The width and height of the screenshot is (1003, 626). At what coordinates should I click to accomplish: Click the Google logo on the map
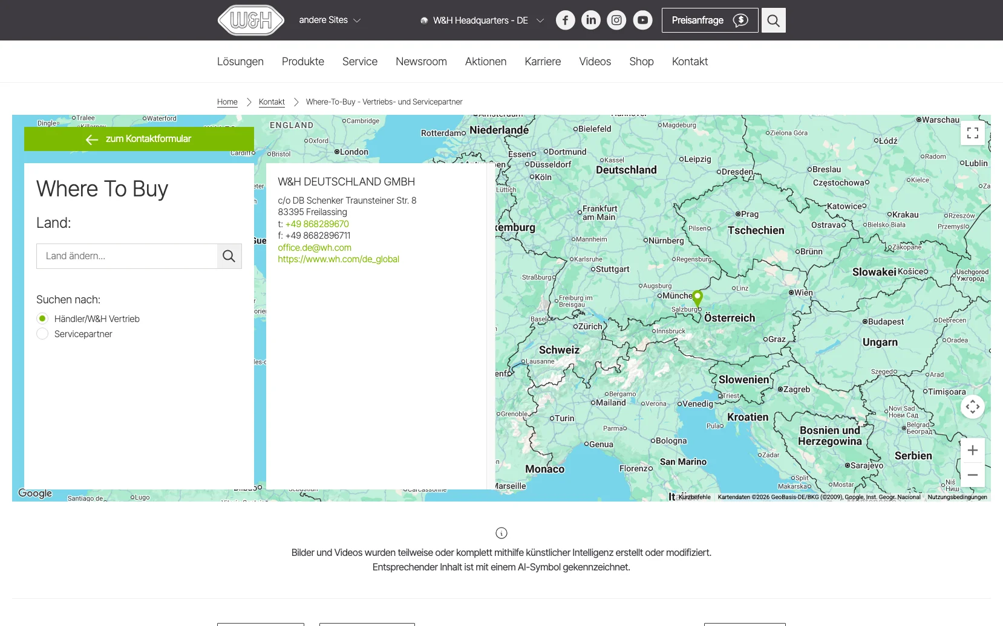click(35, 493)
